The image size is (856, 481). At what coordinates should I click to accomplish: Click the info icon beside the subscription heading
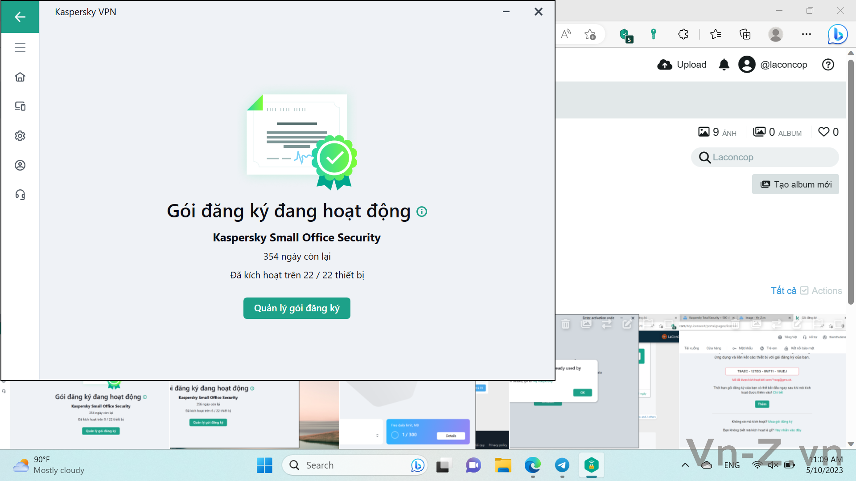click(422, 212)
